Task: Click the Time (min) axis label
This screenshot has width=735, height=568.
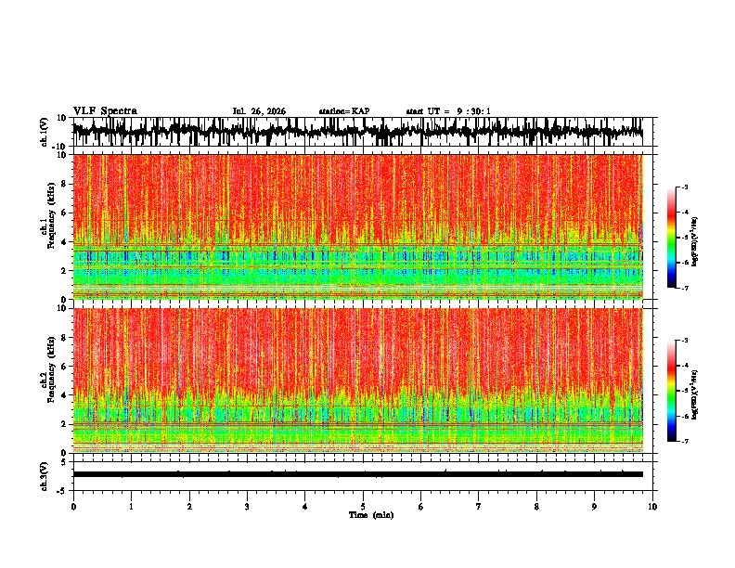Action: 371,515
